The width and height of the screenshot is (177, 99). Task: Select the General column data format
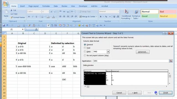[x=85, y=45]
